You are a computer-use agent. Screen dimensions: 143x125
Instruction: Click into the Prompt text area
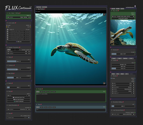[71, 97]
